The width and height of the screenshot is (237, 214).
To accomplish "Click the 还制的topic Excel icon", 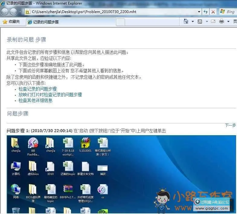I will pos(68,168).
